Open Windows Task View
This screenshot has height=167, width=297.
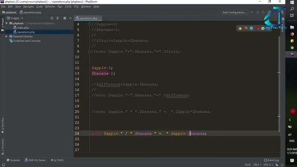pyautogui.click(x=292, y=15)
